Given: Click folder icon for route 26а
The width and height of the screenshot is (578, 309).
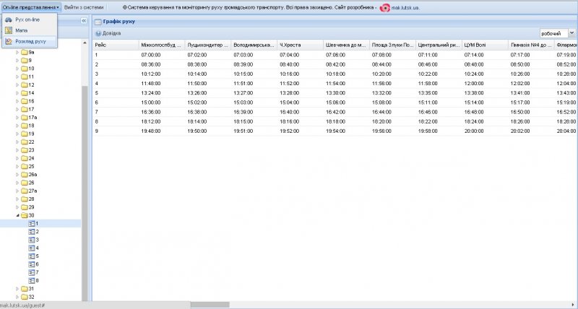Looking at the screenshot, I should tap(24, 174).
